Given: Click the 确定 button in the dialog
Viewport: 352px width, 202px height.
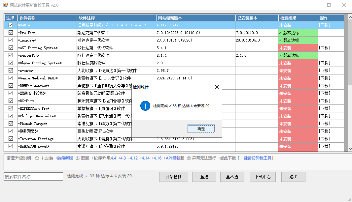Looking at the screenshot, I should pyautogui.click(x=201, y=129).
